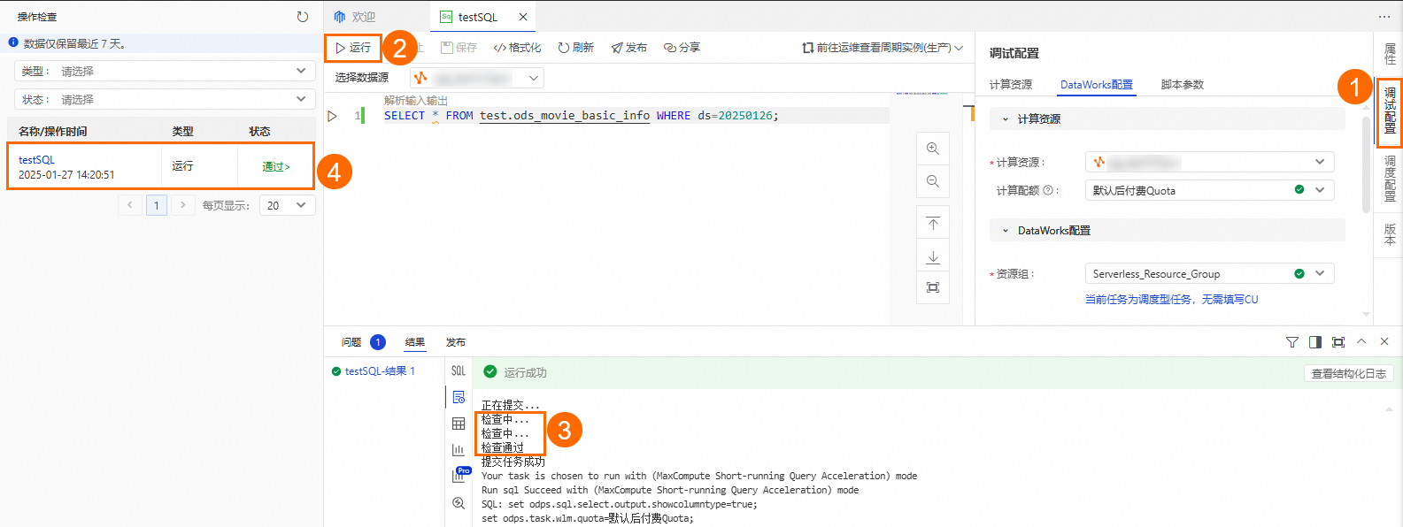Image resolution: width=1403 pixels, height=527 pixels.
Task: Click the 计算配额 help question icon
Action: click(x=1048, y=190)
